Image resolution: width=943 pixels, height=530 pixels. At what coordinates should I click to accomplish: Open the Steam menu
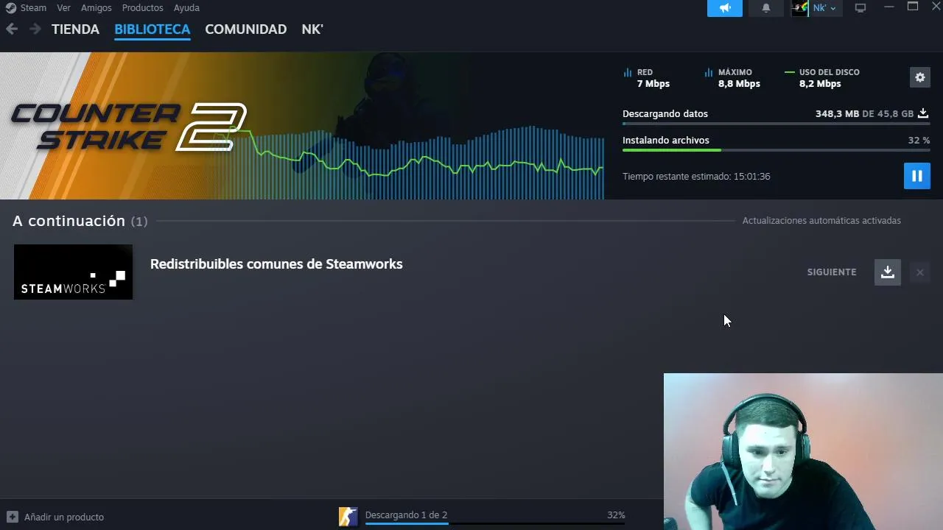pos(33,8)
